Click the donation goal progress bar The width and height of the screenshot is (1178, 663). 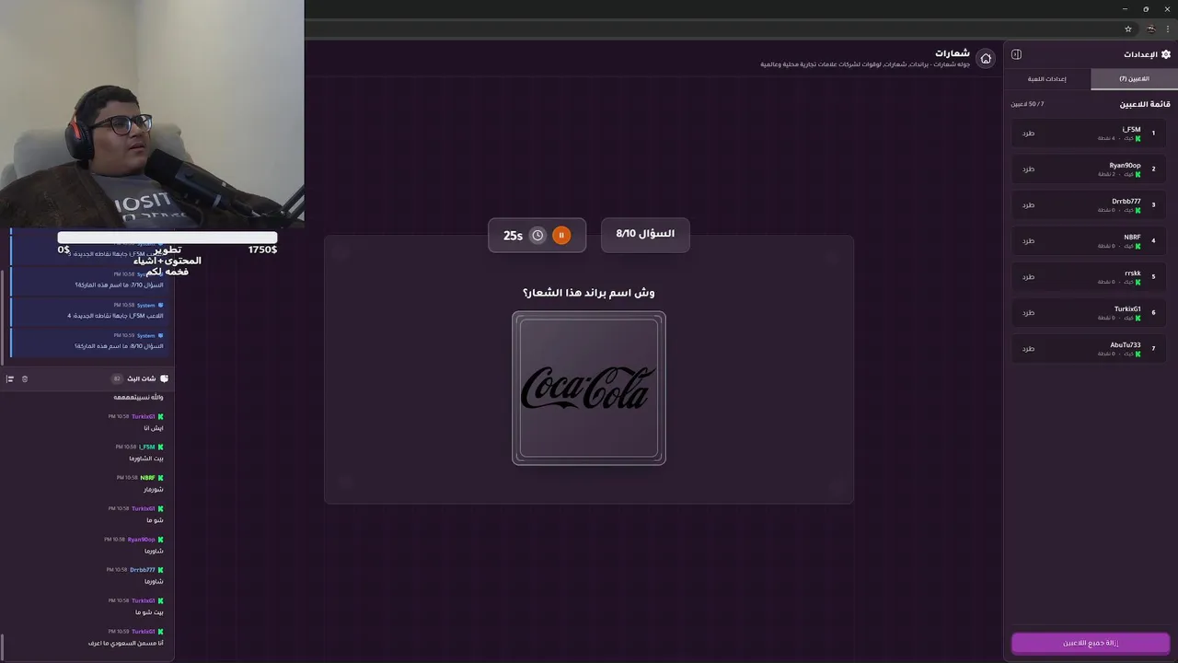point(167,238)
